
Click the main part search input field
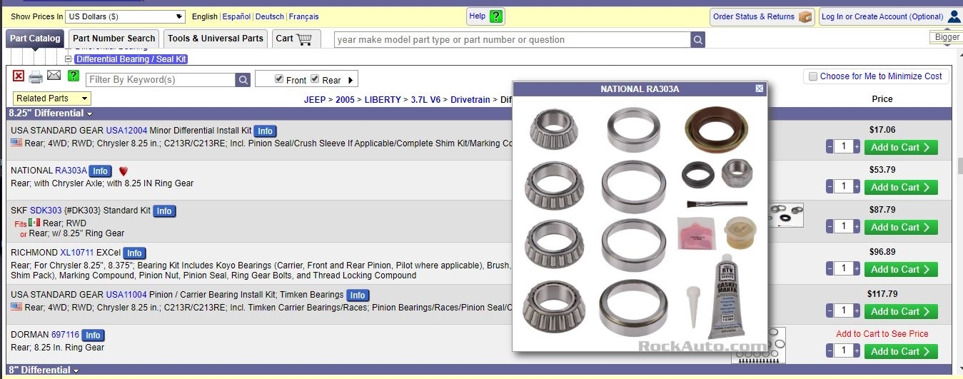(513, 40)
